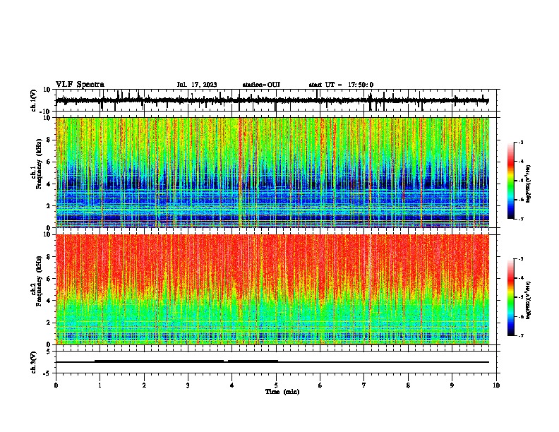Click time axis tick label "8"
This screenshot has width=559, height=432.
click(x=408, y=385)
